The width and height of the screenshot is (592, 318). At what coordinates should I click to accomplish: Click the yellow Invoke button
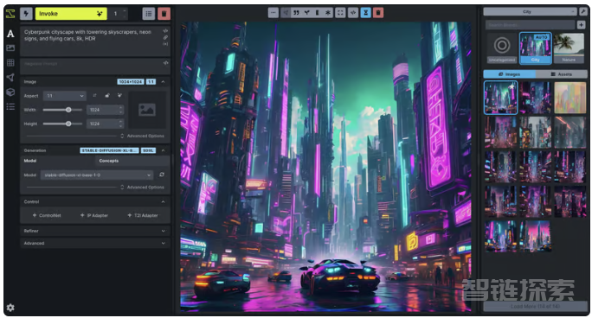click(x=71, y=14)
